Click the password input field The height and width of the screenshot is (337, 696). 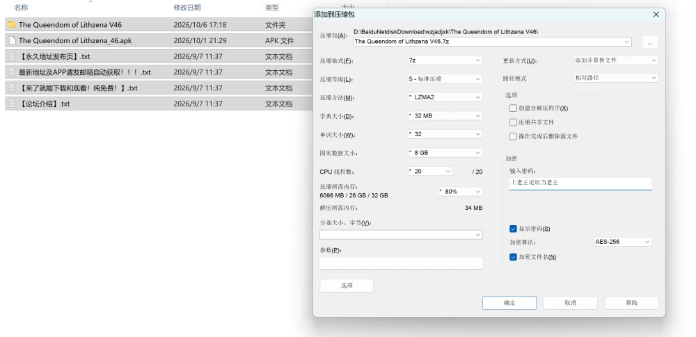coord(580,183)
